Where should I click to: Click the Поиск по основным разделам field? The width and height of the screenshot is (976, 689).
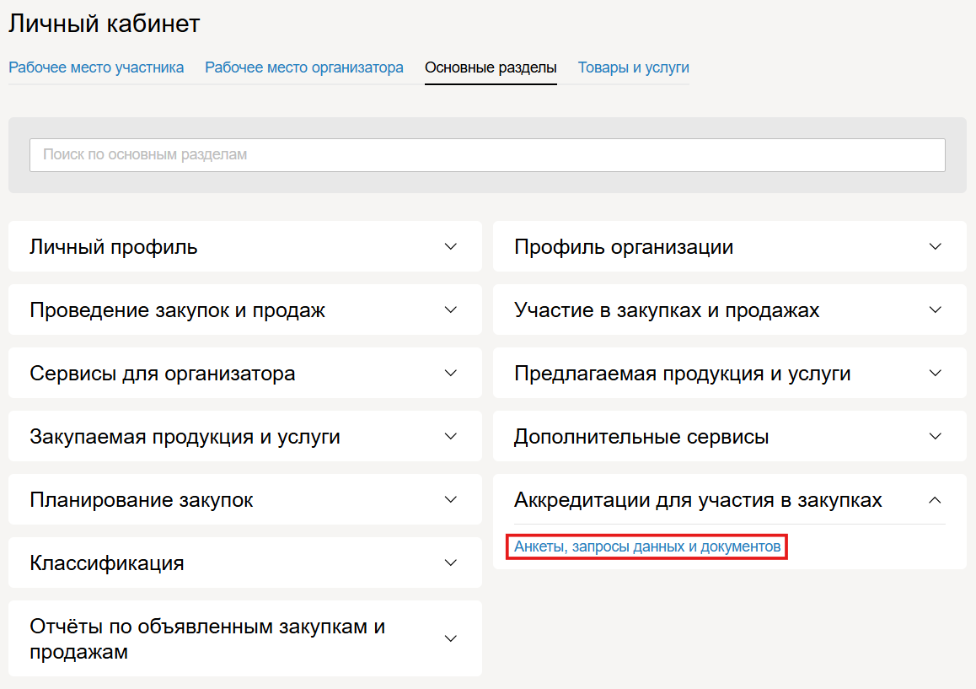(x=487, y=155)
